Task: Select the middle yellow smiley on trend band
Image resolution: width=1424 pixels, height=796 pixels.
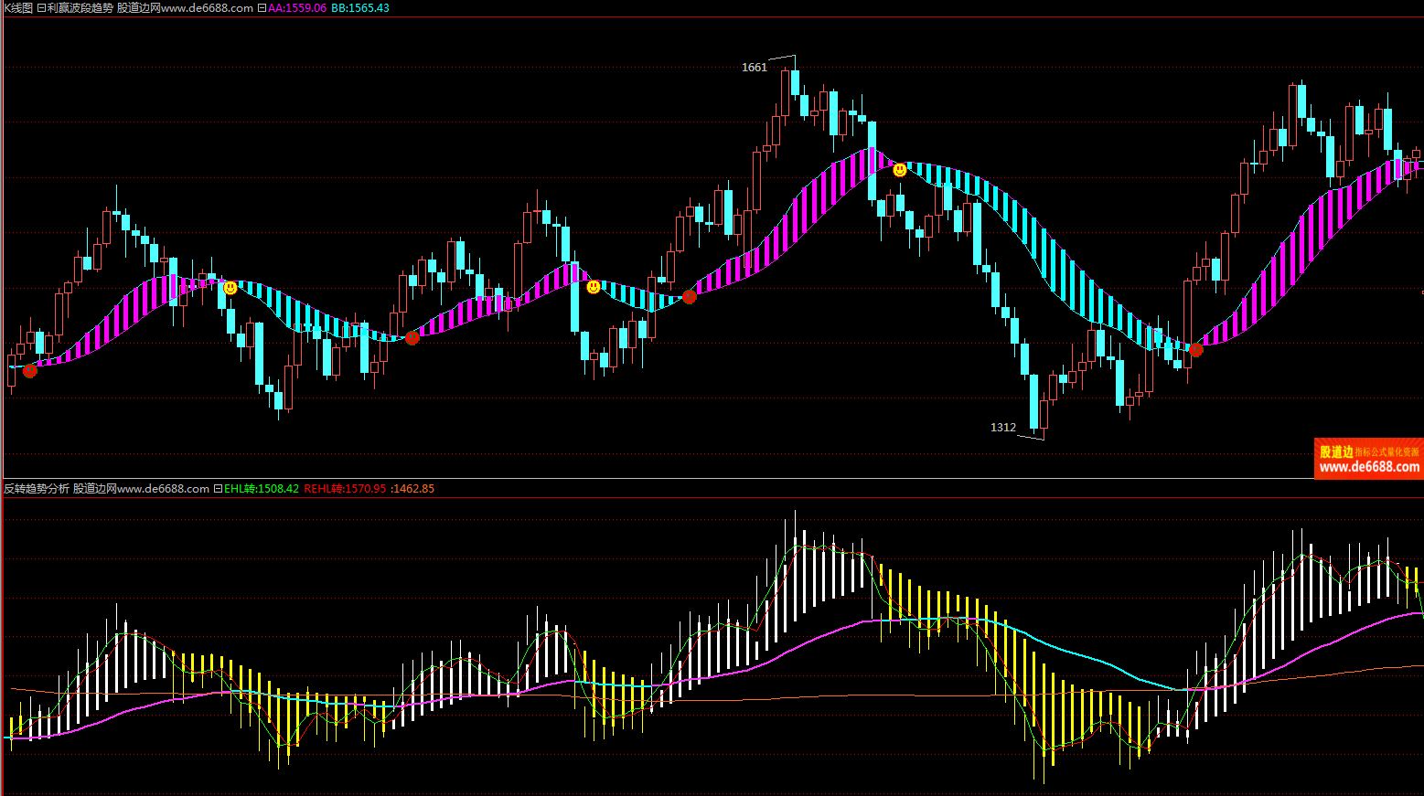Action: coord(594,287)
